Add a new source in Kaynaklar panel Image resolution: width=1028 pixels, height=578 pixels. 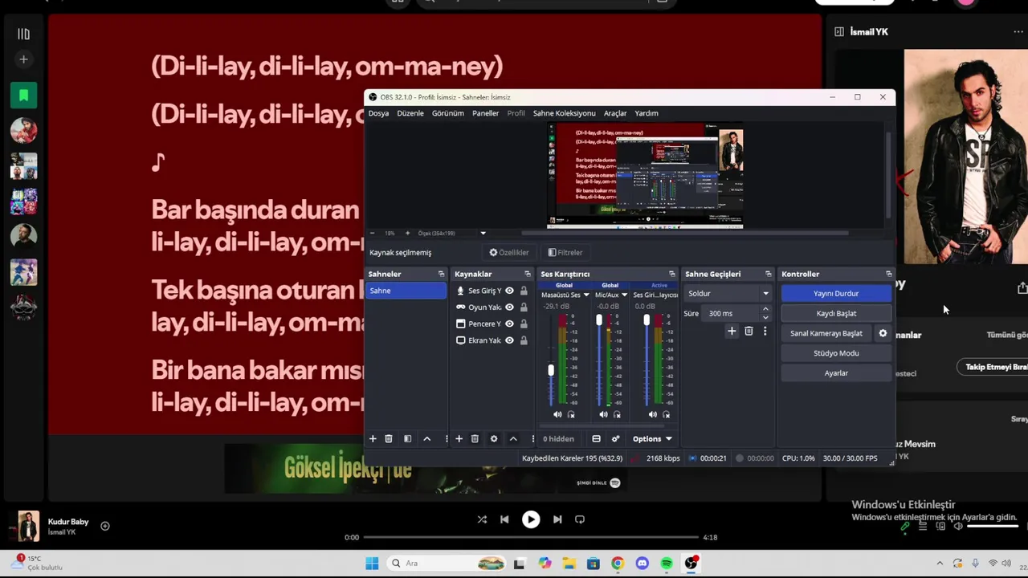(459, 438)
